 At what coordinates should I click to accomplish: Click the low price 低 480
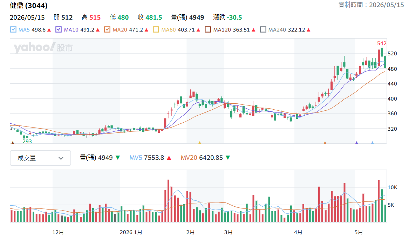pyautogui.click(x=119, y=18)
